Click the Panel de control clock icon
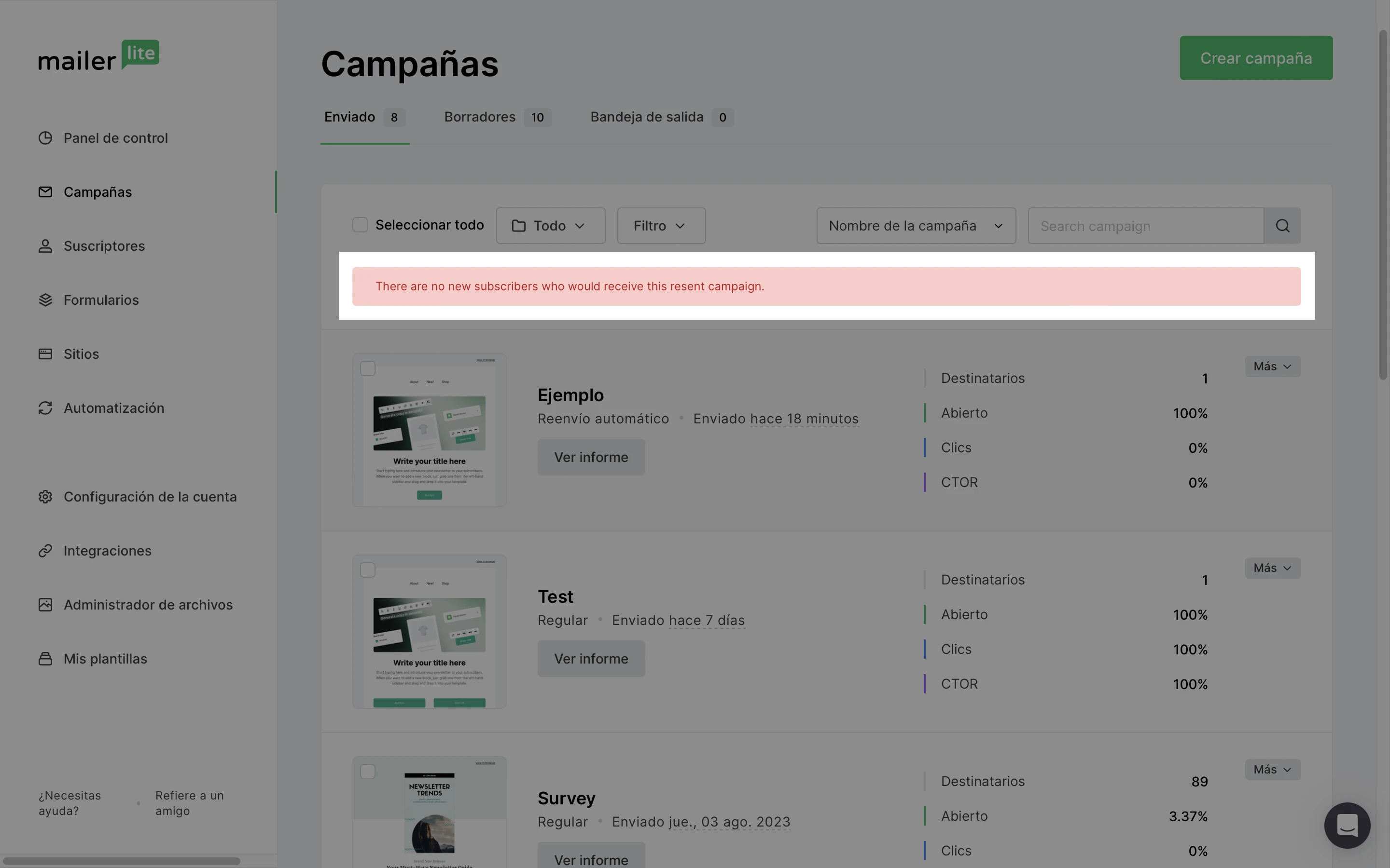Viewport: 1390px width, 868px height. click(x=45, y=138)
